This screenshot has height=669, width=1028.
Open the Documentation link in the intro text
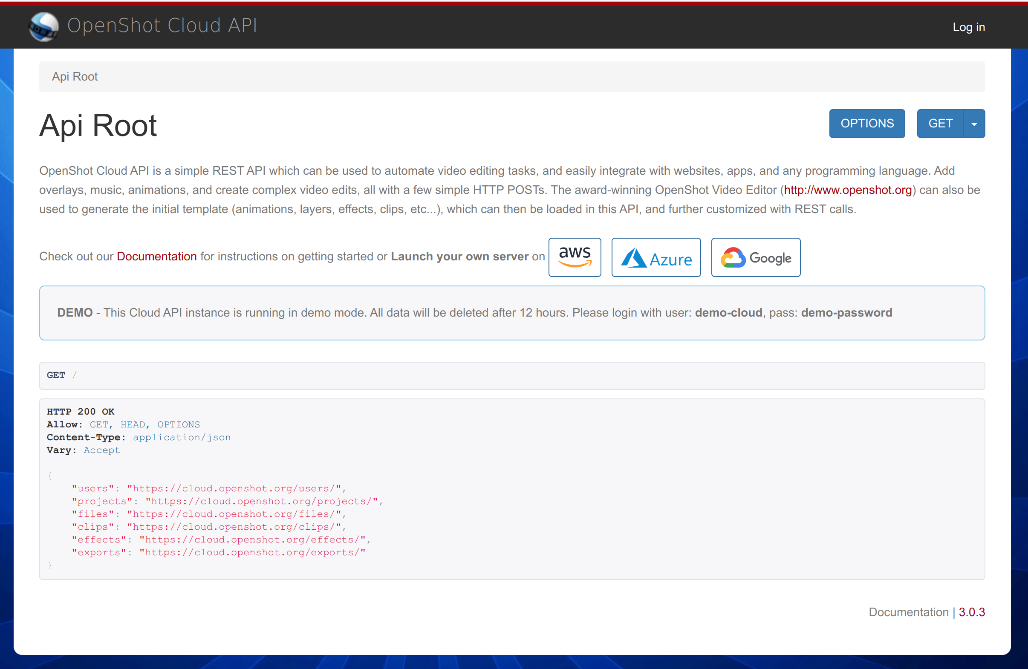(156, 256)
